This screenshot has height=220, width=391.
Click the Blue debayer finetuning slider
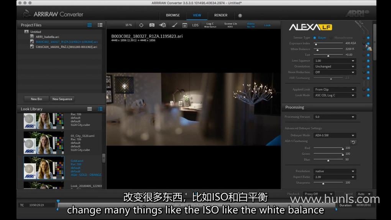328,160
